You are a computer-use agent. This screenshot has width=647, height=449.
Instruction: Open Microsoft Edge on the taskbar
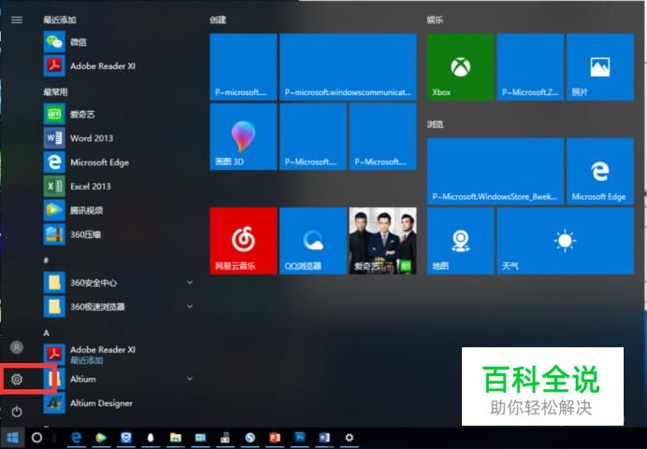click(x=77, y=438)
